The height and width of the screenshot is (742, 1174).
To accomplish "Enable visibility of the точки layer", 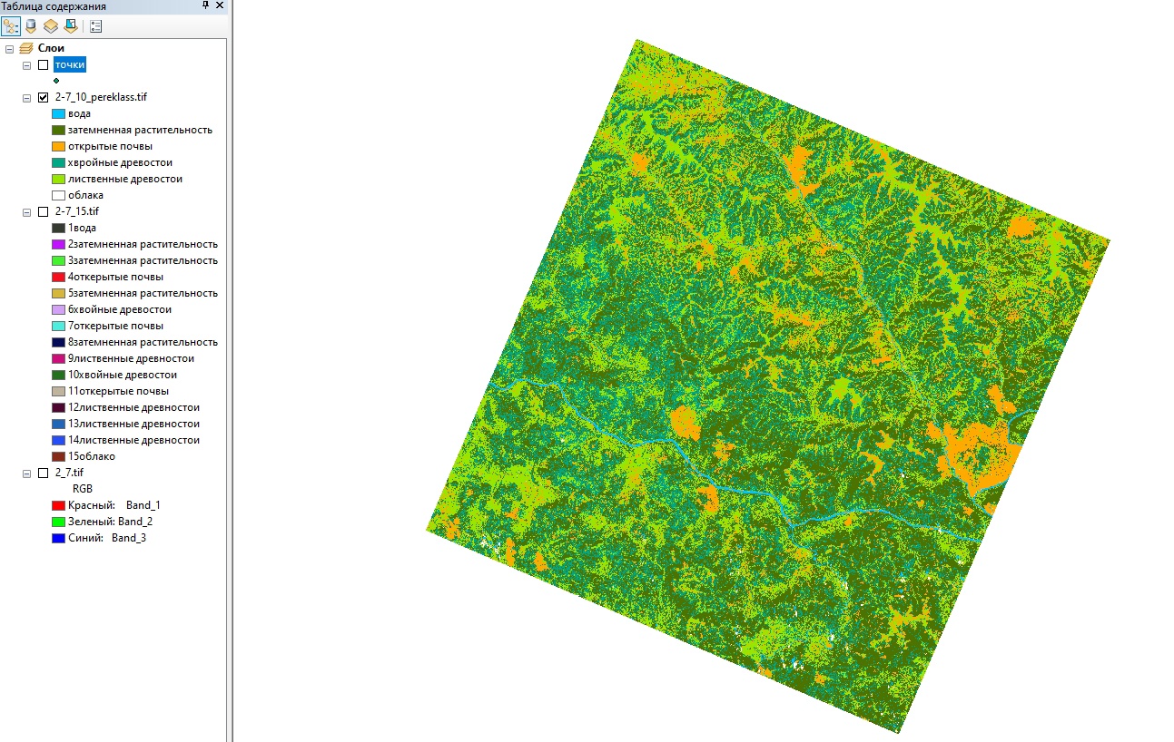I will (x=43, y=64).
